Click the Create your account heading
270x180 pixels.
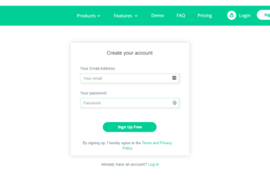pos(130,53)
